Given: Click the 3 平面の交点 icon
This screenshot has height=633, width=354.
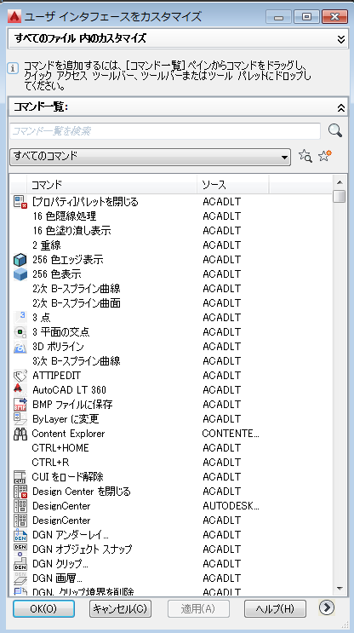Looking at the screenshot, I should (20, 332).
